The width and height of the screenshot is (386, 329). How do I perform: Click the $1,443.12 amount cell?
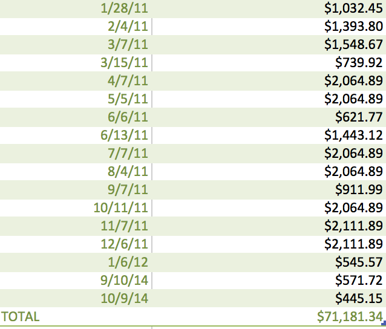coord(353,135)
